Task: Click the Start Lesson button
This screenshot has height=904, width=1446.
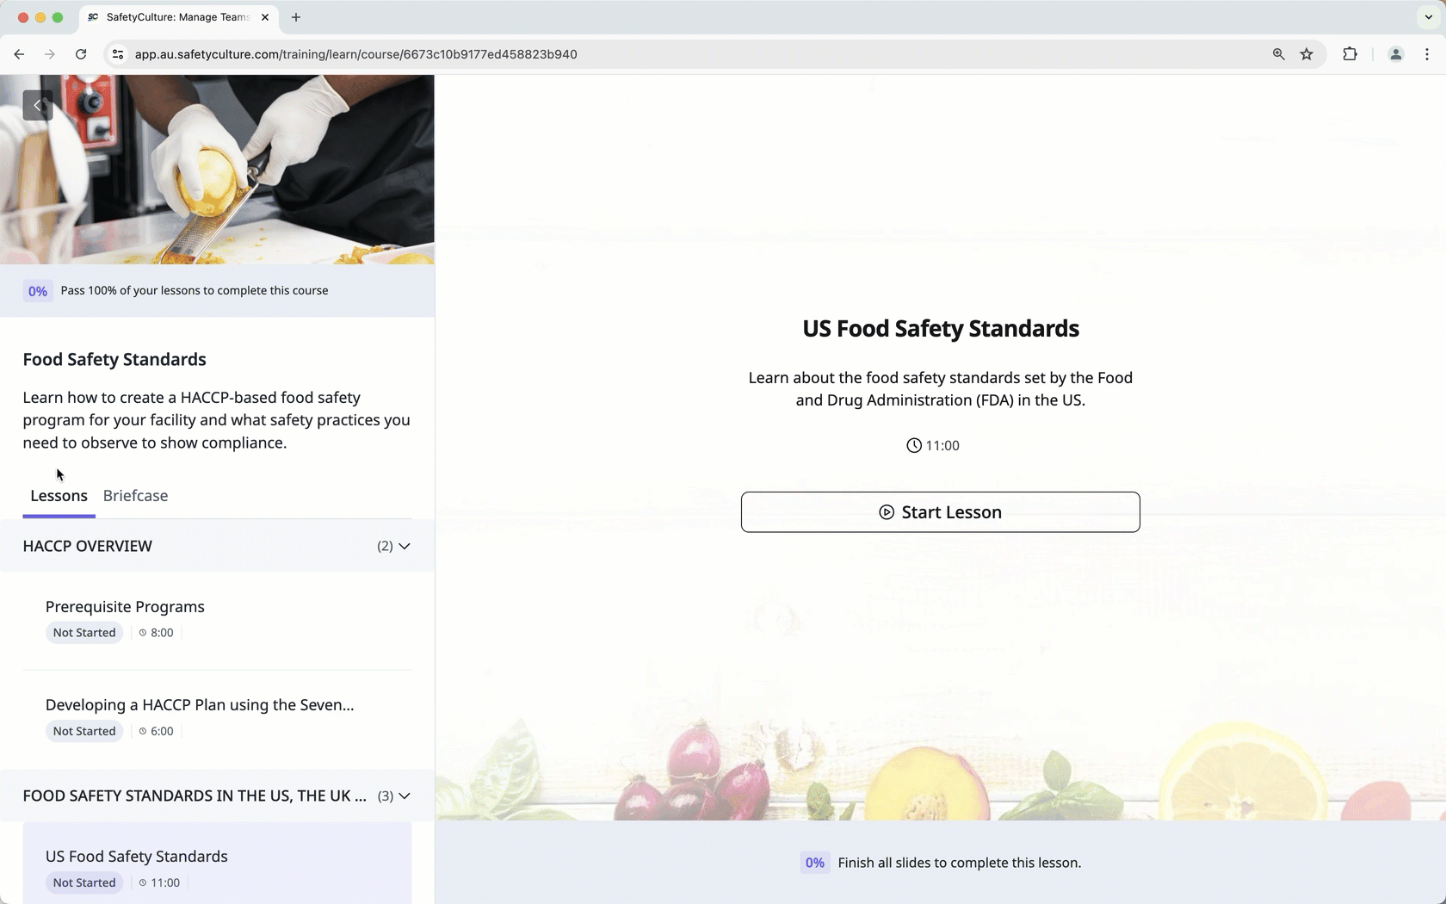Action: point(940,512)
